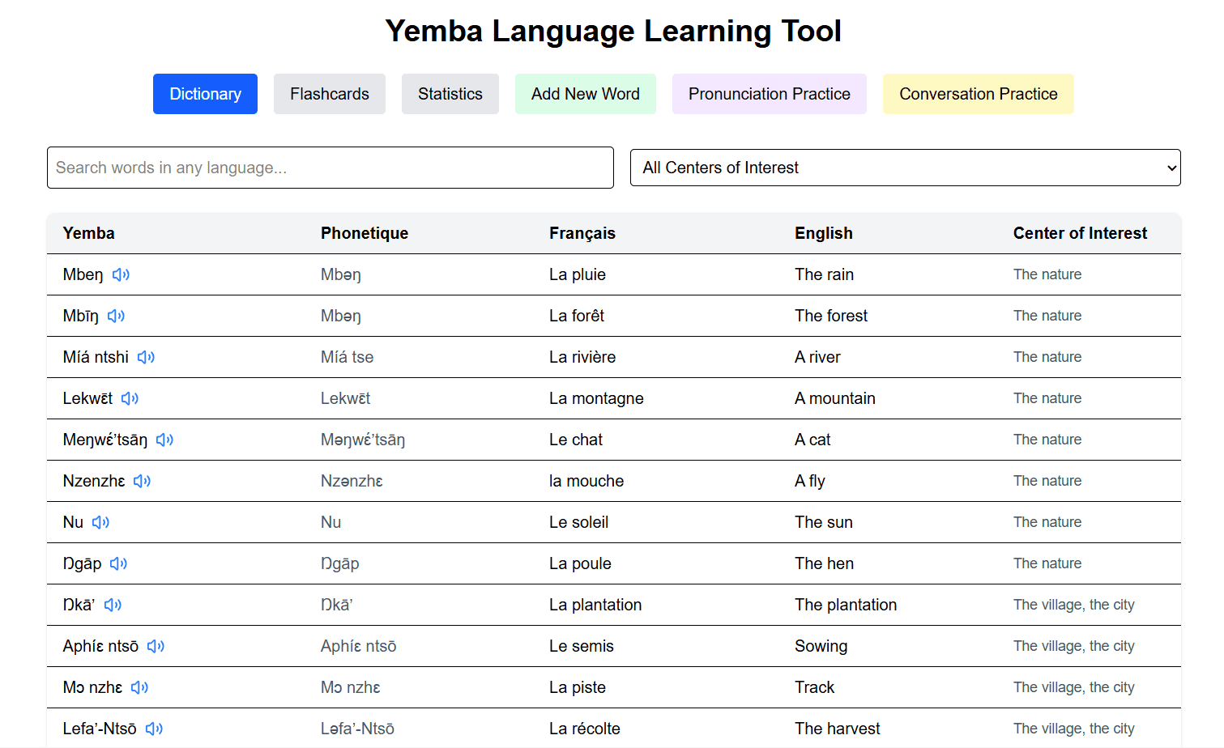The width and height of the screenshot is (1224, 748).
Task: Click the Yemba column header
Action: point(89,233)
